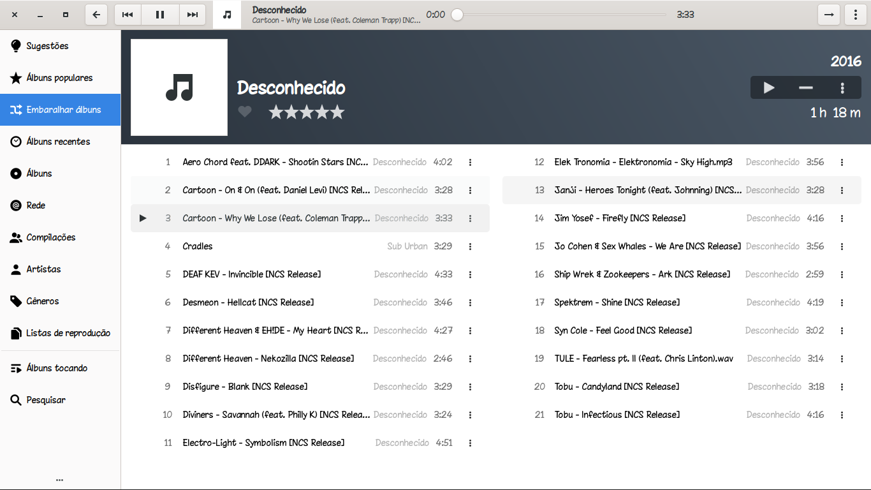Toggle the arrow button in top right header
This screenshot has height=490, width=871.
pyautogui.click(x=828, y=15)
